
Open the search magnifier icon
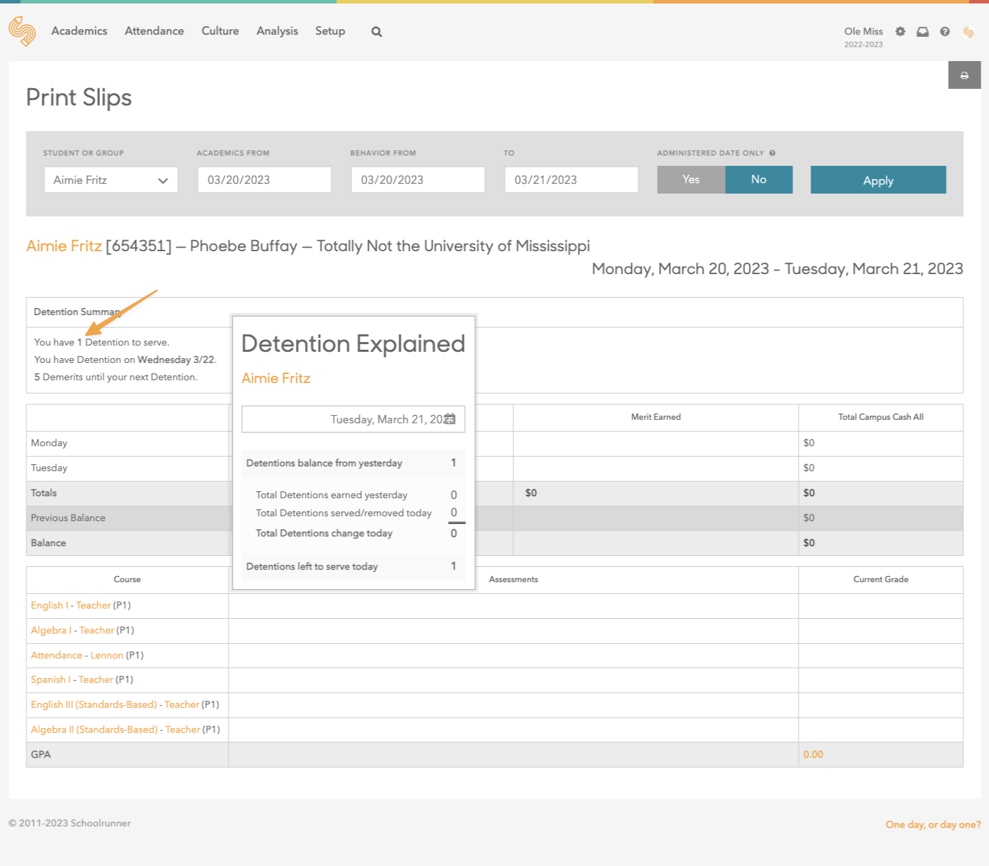click(x=376, y=32)
